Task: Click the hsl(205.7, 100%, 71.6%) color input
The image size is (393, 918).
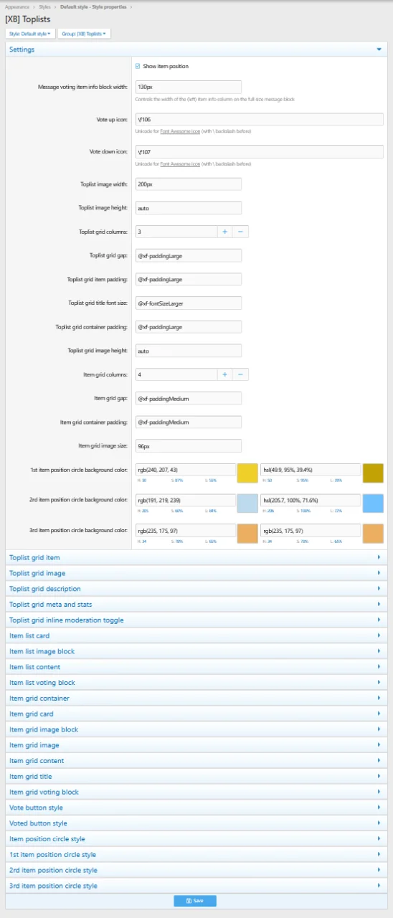Action: (311, 500)
